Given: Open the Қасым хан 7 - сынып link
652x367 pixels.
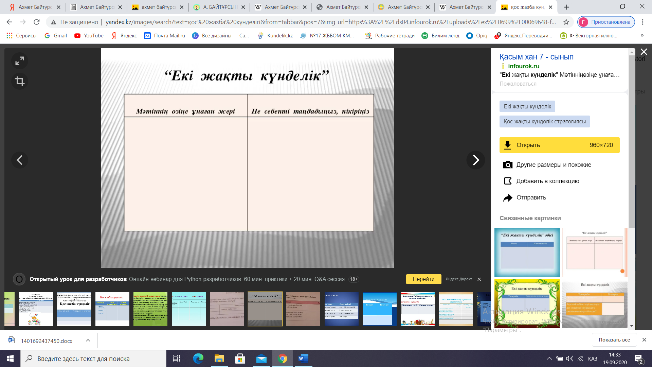Looking at the screenshot, I should (536, 57).
